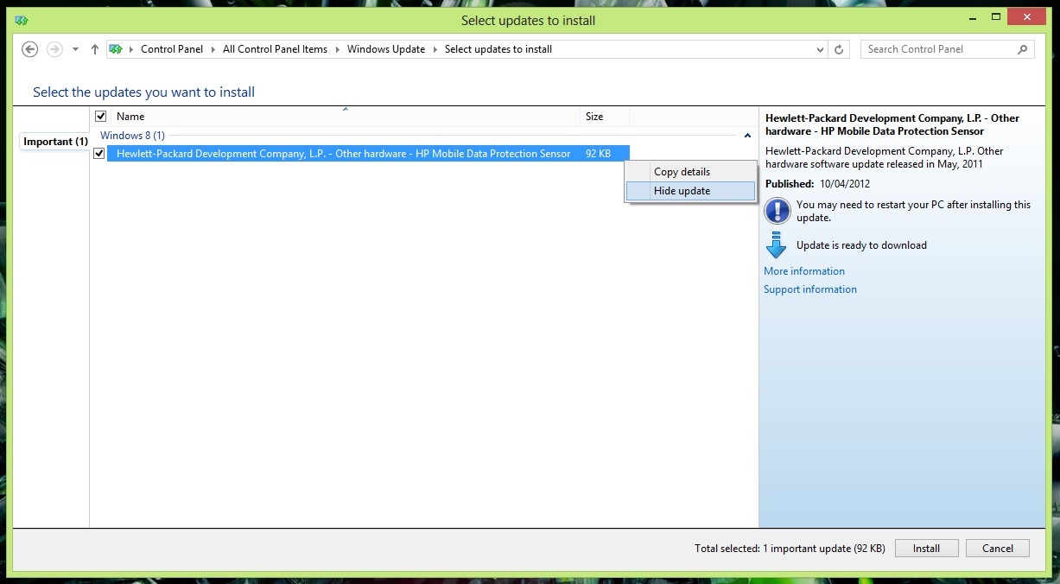Maximize the Select updates window
This screenshot has height=584, width=1060.
[995, 17]
